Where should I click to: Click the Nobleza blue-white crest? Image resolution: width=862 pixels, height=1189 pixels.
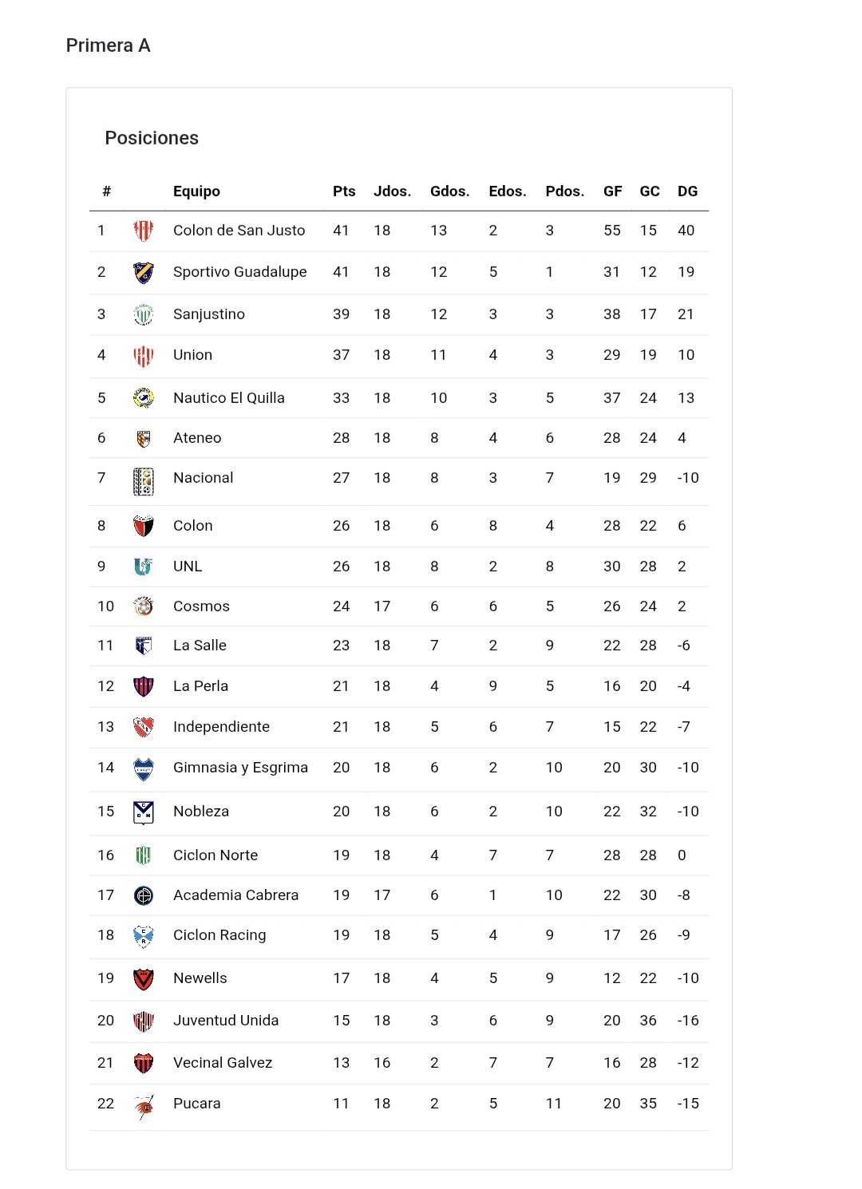pos(144,812)
